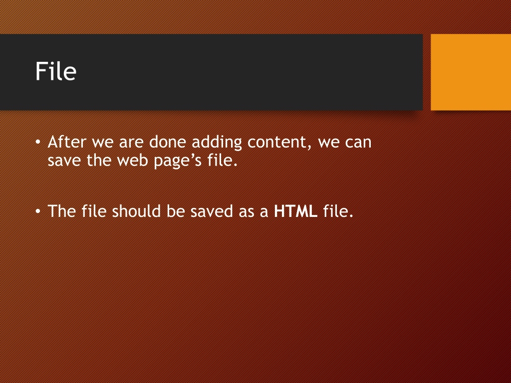This screenshot has height=383, width=511.
Task: Click the "File" slide title text
Action: coord(56,71)
